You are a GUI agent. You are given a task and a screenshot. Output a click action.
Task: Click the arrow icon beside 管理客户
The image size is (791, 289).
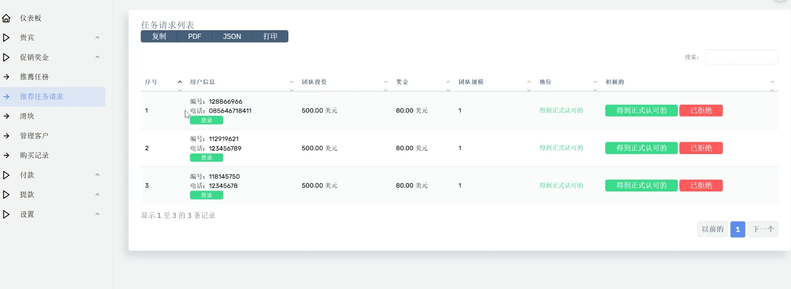[6, 136]
